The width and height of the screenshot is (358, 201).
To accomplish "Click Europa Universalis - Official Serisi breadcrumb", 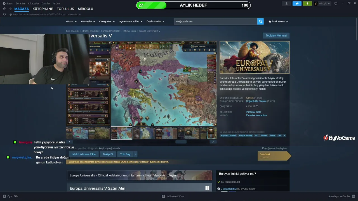I will (119, 31).
